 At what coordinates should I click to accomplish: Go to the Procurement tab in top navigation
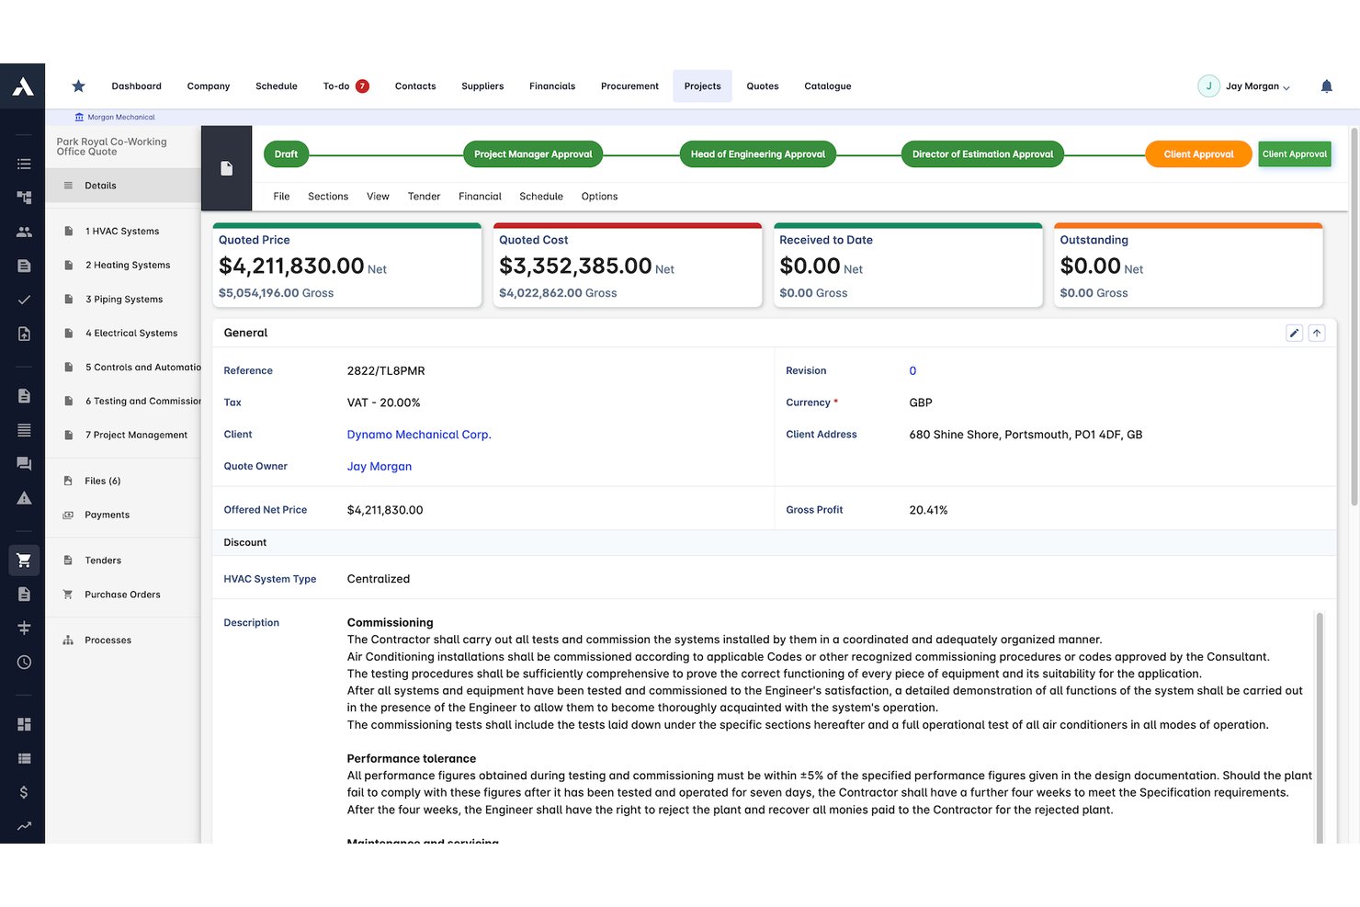pos(629,86)
